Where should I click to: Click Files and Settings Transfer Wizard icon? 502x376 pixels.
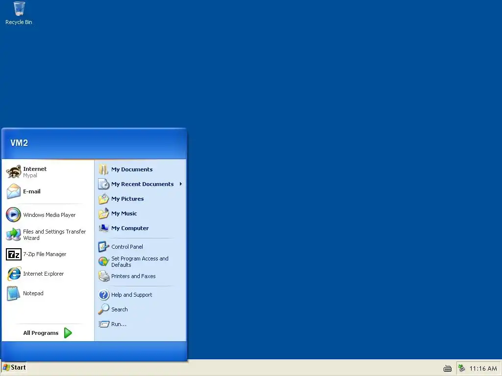(x=13, y=235)
